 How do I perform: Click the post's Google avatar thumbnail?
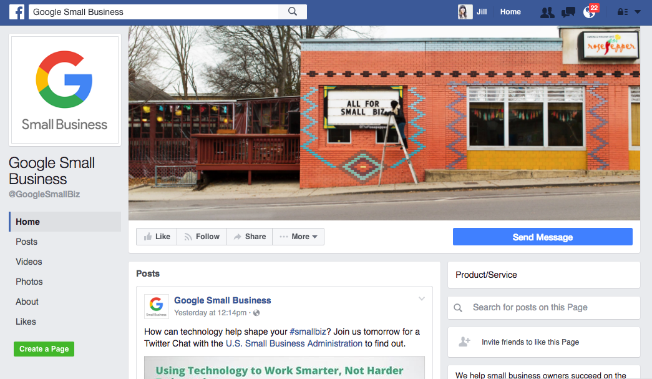[x=157, y=306]
